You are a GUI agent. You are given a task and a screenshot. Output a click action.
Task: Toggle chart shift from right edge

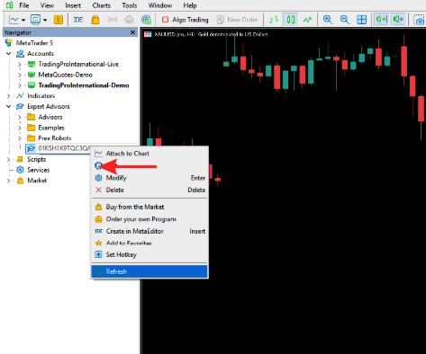398,20
